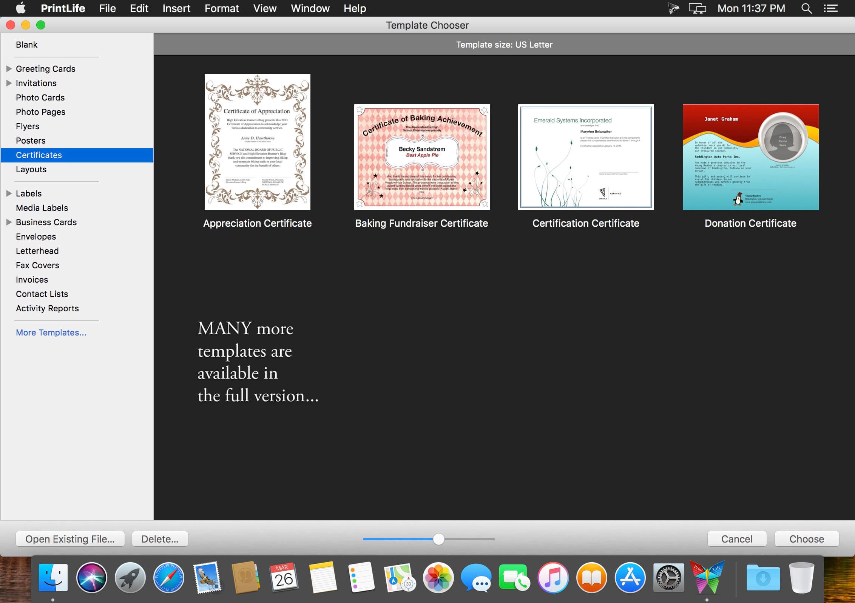Open the File menu
Viewport: 855px width, 603px height.
click(107, 8)
